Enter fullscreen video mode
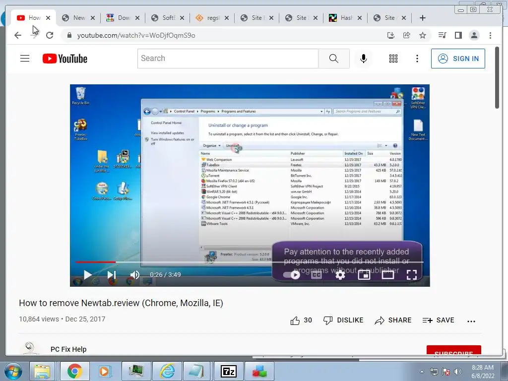Screen dimensions: 508x381 (411, 275)
